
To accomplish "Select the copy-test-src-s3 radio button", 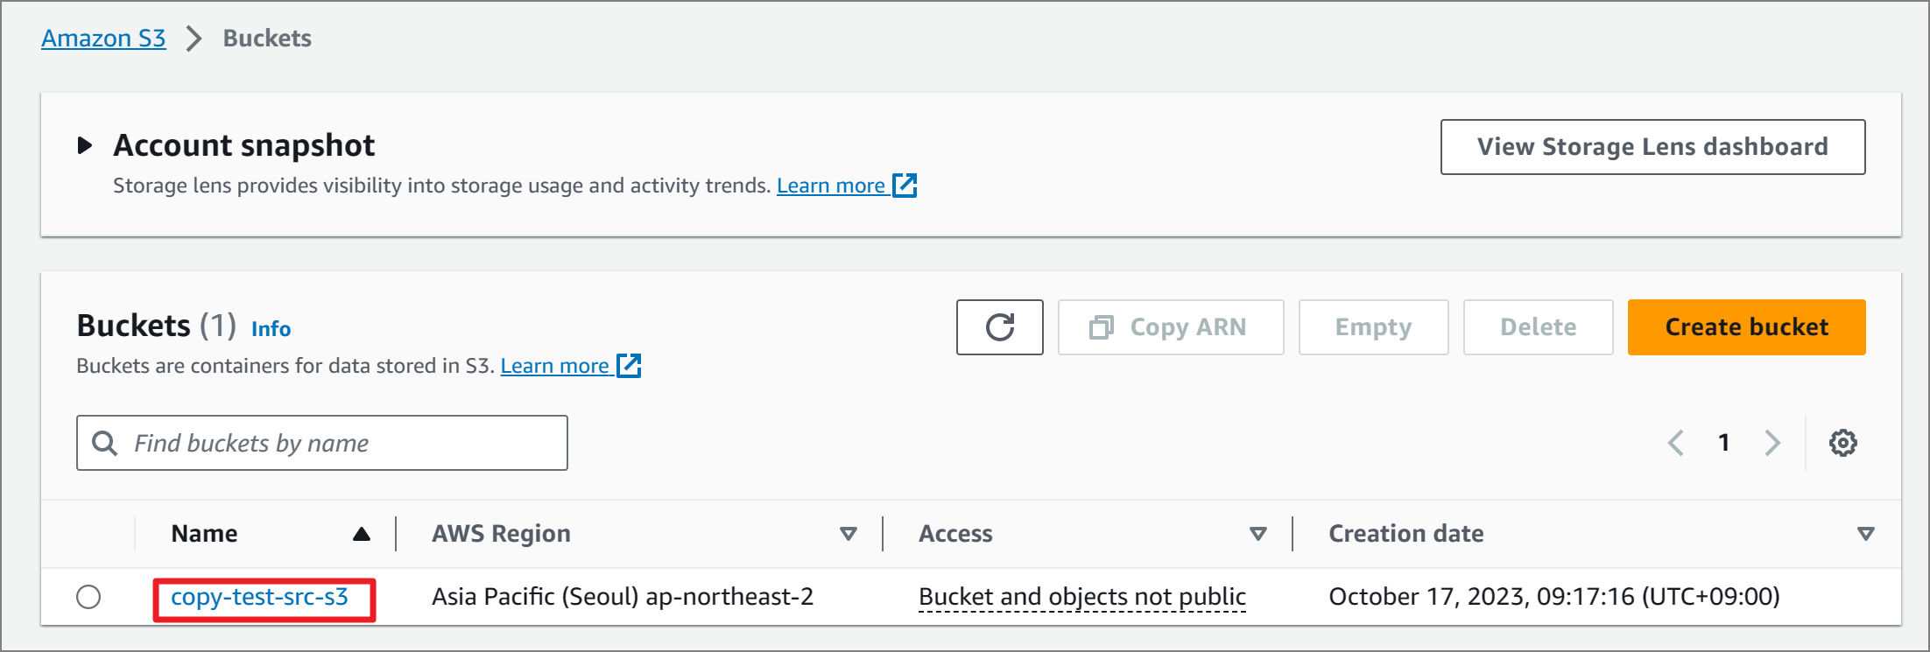I will click(x=88, y=597).
